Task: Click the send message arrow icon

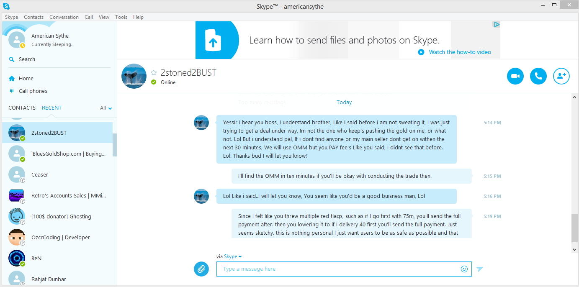Action: point(480,269)
